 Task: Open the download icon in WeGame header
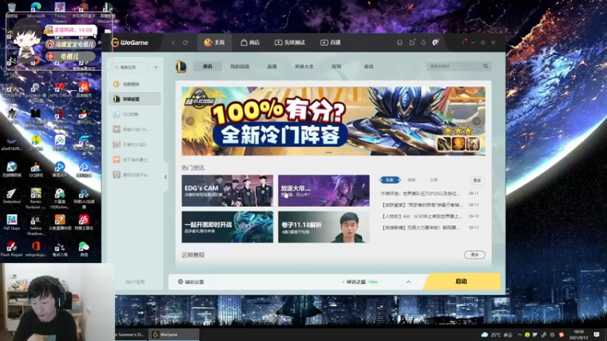click(423, 42)
